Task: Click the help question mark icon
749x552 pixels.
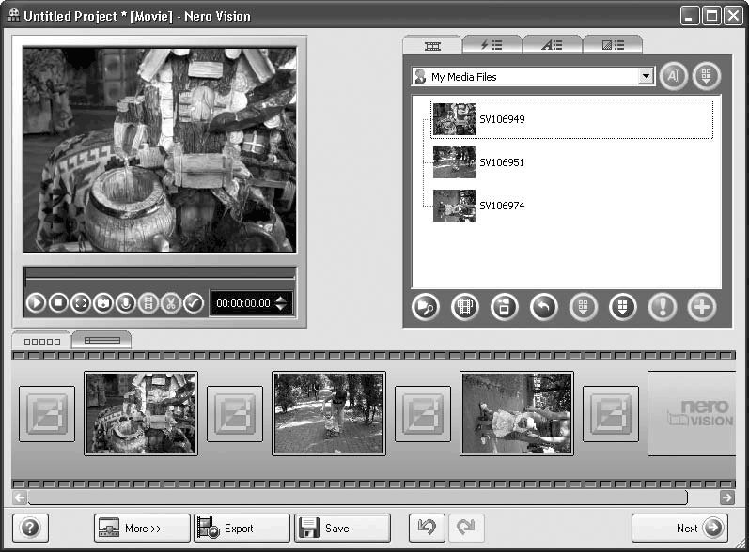Action: (x=30, y=528)
